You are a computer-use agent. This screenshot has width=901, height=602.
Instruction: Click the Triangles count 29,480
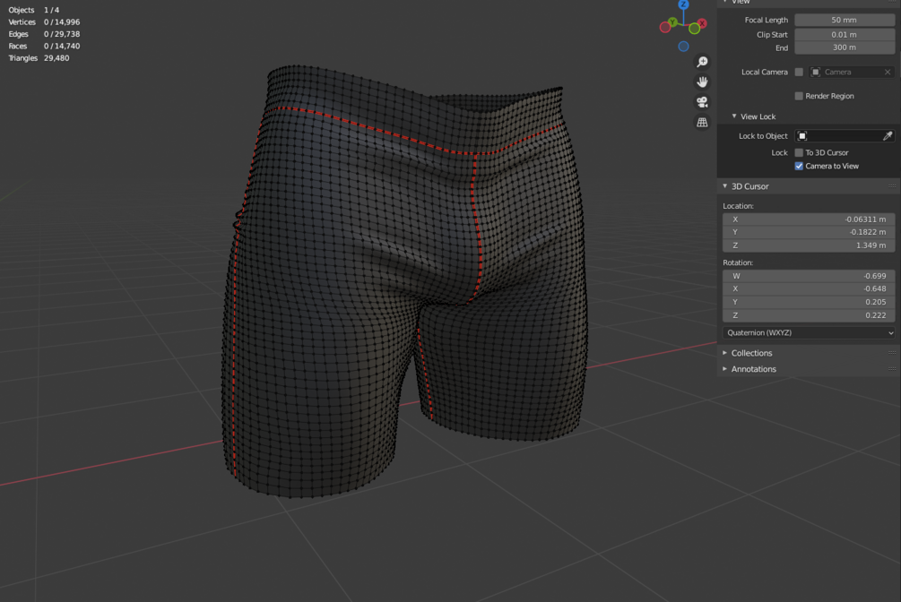pos(56,58)
